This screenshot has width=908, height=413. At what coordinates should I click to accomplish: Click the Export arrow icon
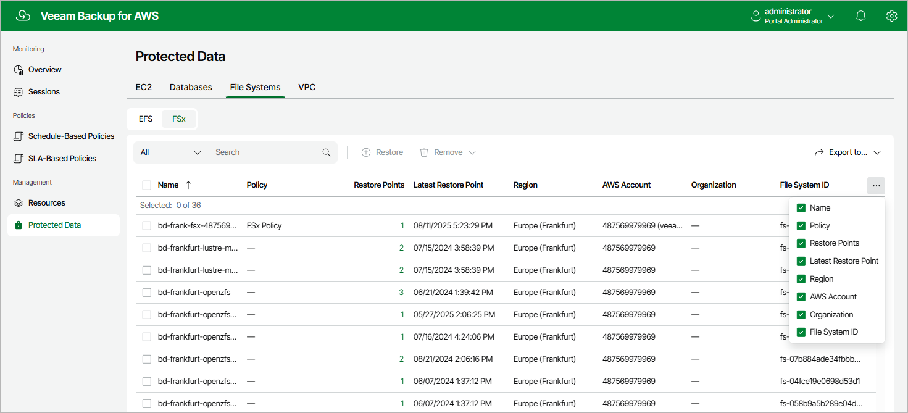(819, 152)
